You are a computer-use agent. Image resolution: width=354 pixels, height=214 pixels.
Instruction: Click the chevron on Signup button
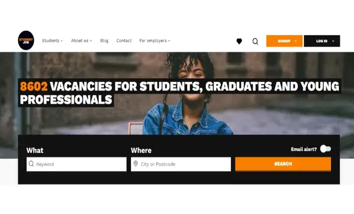296,41
